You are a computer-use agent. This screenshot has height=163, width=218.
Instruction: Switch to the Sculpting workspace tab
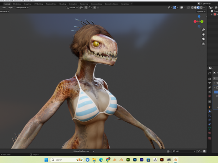click(x=27, y=4)
